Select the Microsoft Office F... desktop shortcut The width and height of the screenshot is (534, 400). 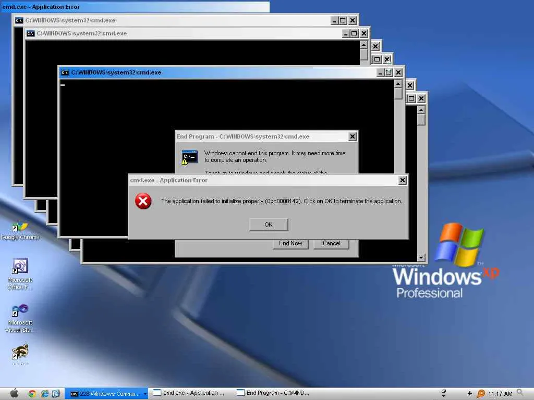(x=20, y=274)
